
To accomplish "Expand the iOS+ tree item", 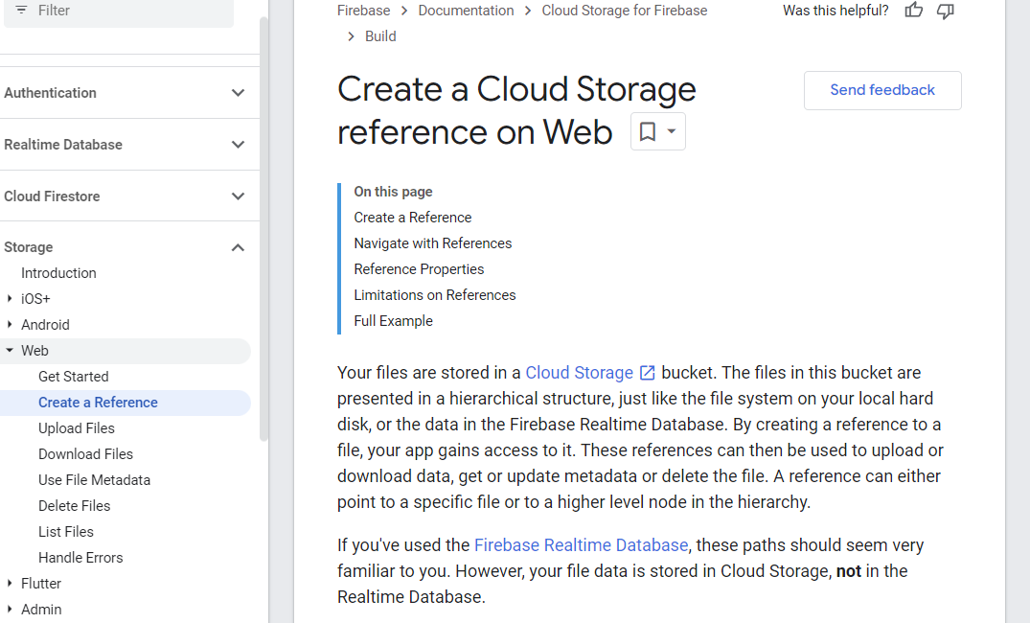I will (10, 299).
